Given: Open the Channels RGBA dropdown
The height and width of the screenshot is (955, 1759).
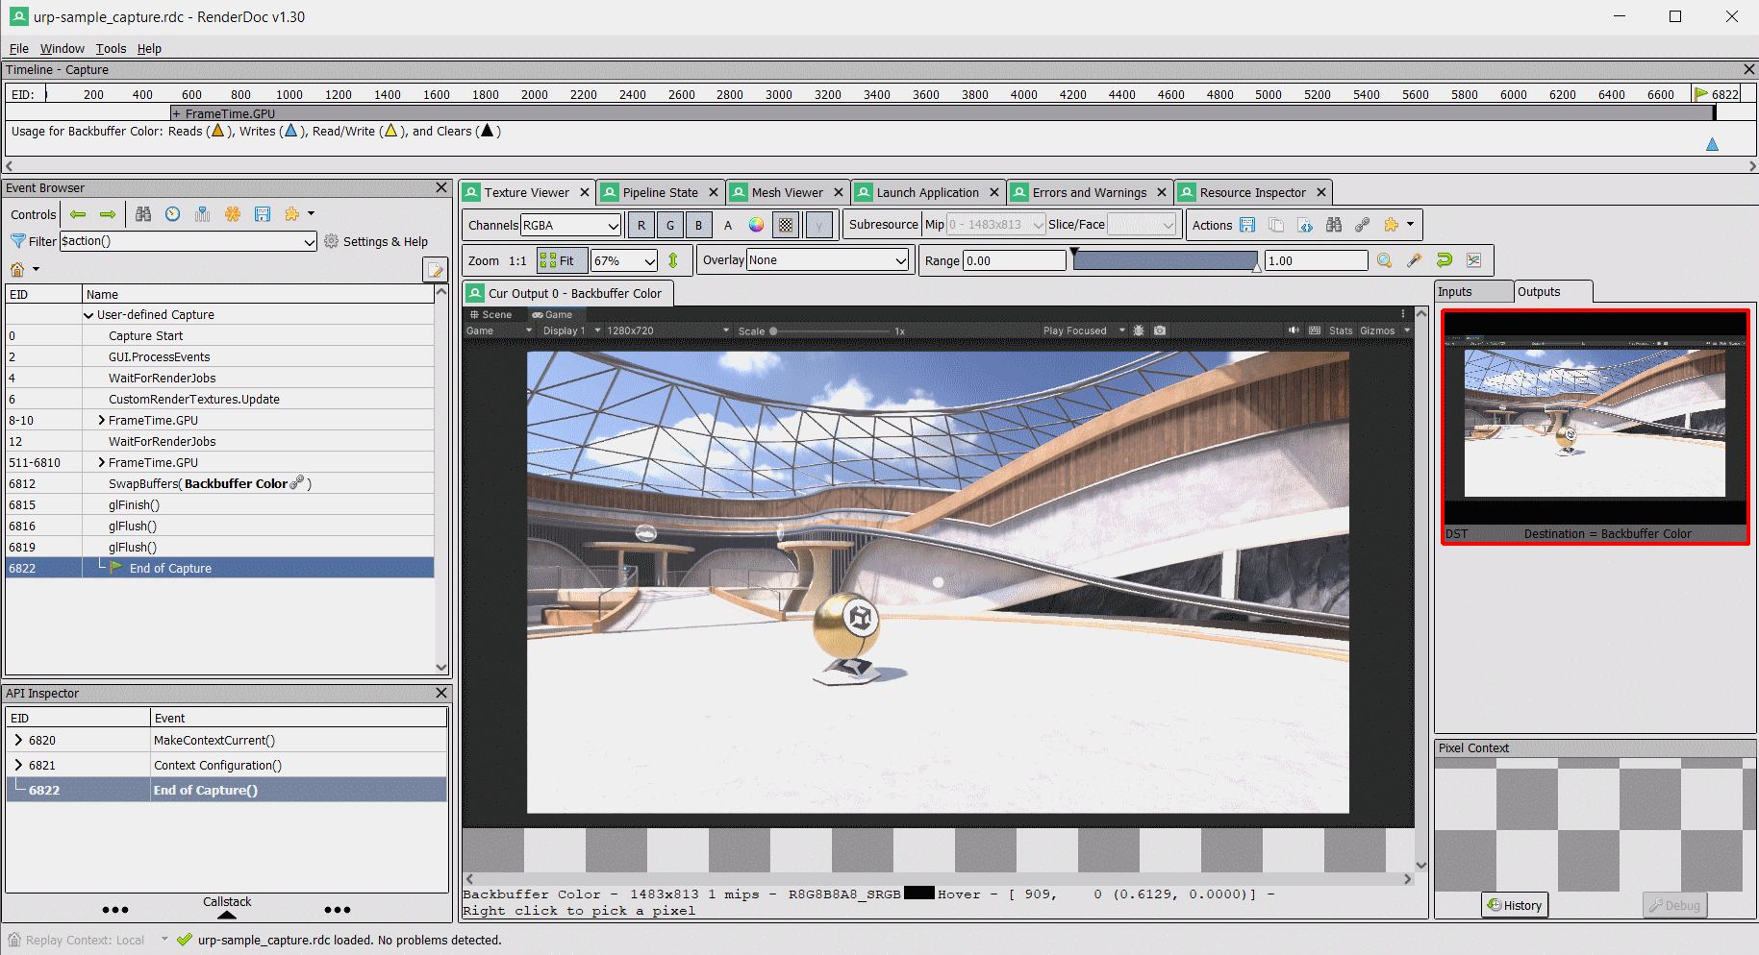Looking at the screenshot, I should click(570, 224).
